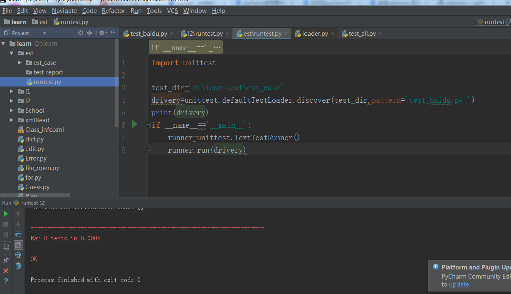Collapse the est folder
511x294 pixels.
[11, 53]
